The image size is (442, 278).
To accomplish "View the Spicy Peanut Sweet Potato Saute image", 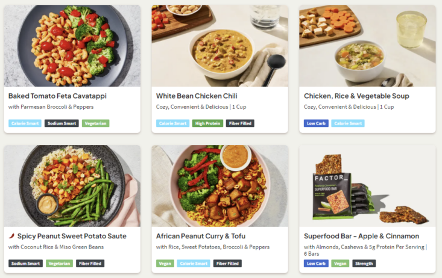I will point(72,185).
